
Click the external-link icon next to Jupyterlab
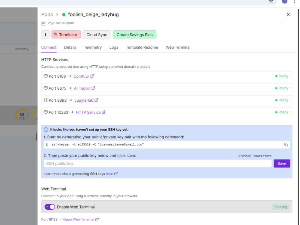(x=96, y=100)
